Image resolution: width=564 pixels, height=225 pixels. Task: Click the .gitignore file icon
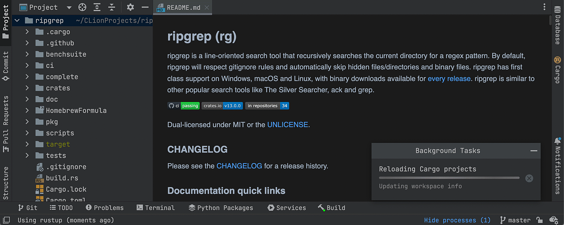(39, 167)
